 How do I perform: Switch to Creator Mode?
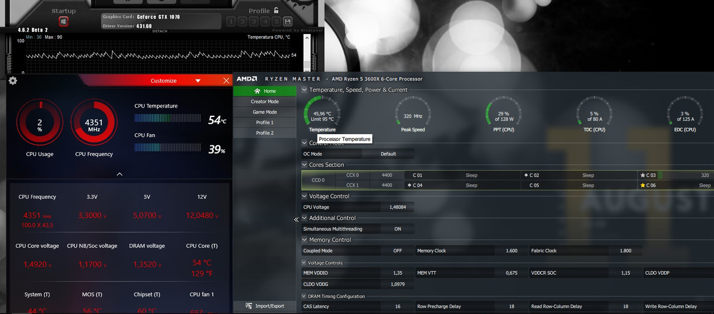tap(265, 101)
